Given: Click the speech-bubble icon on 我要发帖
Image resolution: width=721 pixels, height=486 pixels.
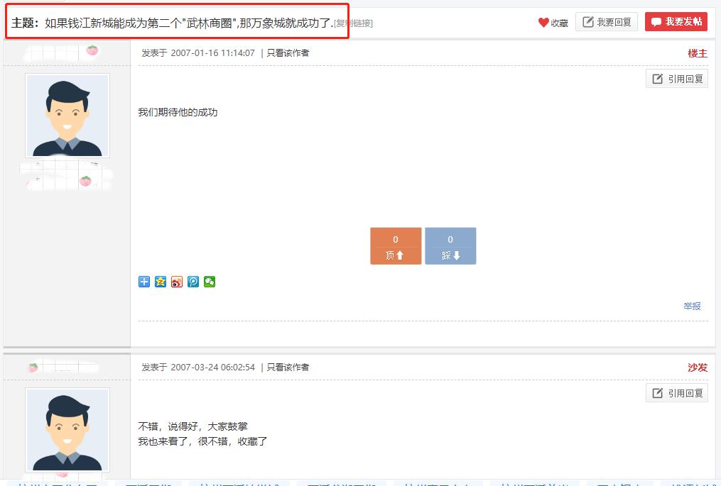Looking at the screenshot, I should click(658, 21).
